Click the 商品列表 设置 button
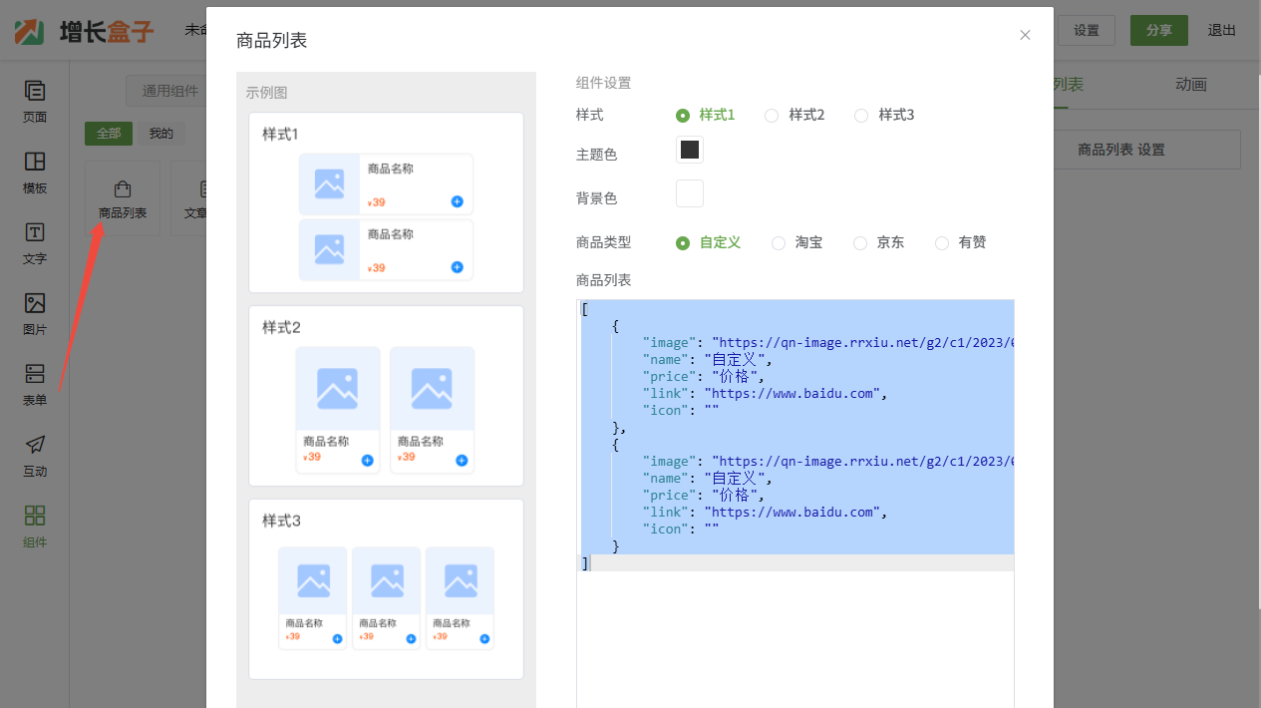This screenshot has width=1261, height=708. pyautogui.click(x=1147, y=150)
